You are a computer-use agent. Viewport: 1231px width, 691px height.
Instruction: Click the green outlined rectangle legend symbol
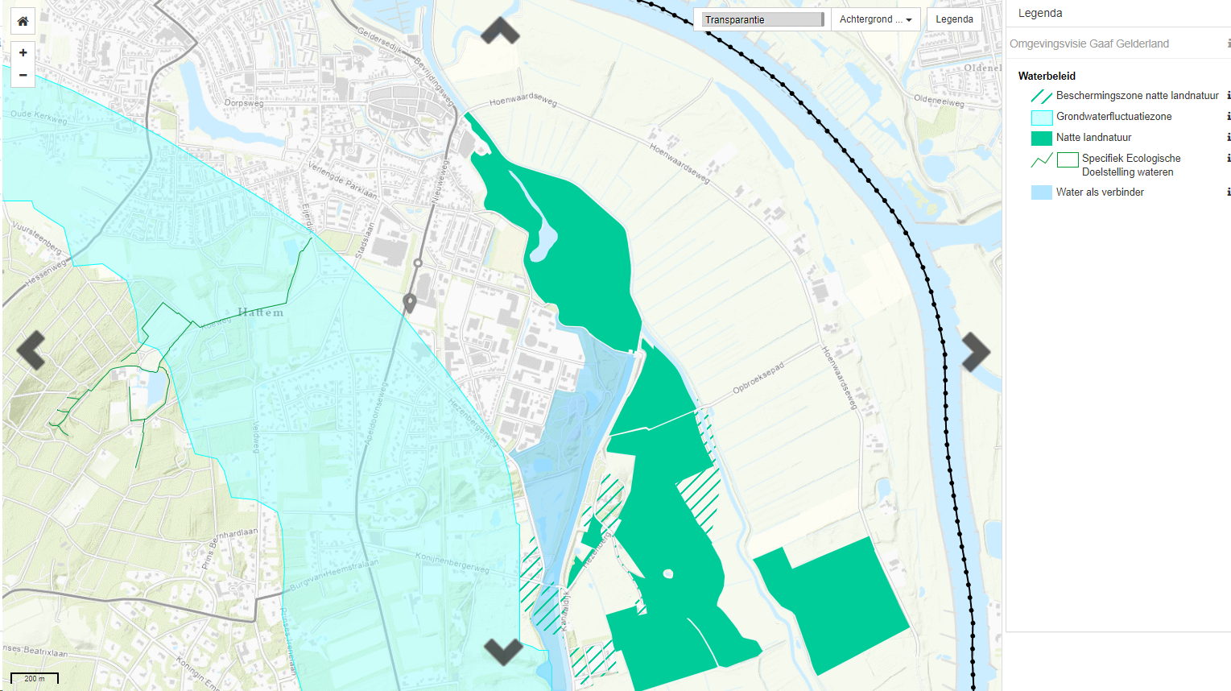[1068, 159]
